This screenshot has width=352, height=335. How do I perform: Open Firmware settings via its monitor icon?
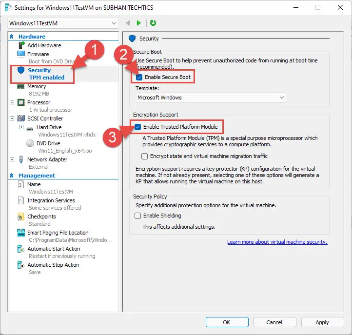click(x=21, y=54)
